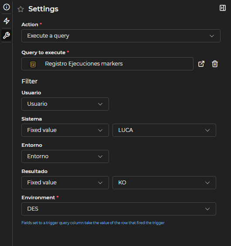Click the Action field label

tap(30, 24)
